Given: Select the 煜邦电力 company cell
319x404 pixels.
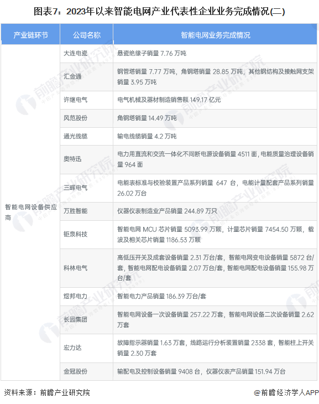Looking at the screenshot, I should coord(86,297).
